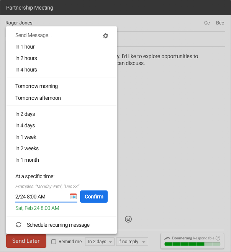Pick 'In 1 week' from menu
The height and width of the screenshot is (252, 231).
[x=26, y=137]
